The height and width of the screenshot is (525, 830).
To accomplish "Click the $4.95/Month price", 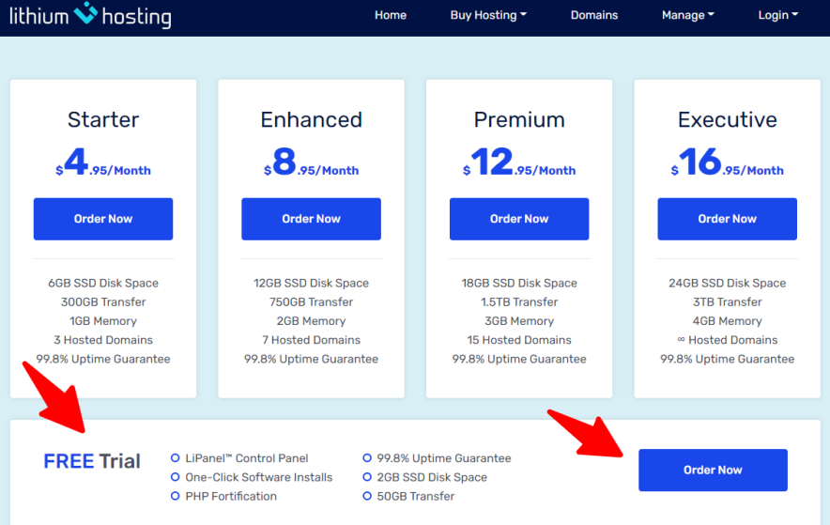I will [103, 162].
